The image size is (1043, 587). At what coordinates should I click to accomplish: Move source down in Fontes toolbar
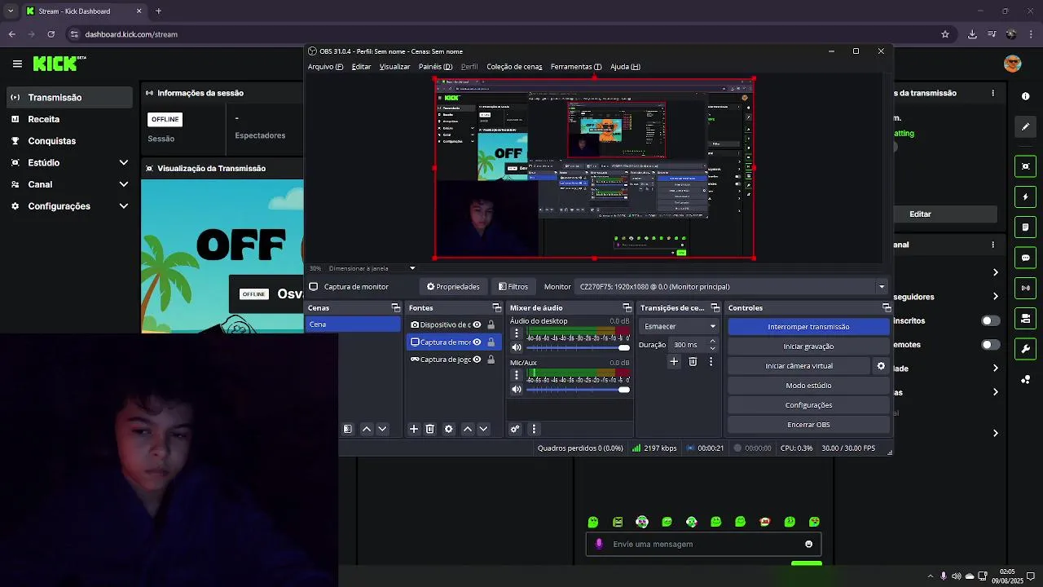(x=483, y=429)
